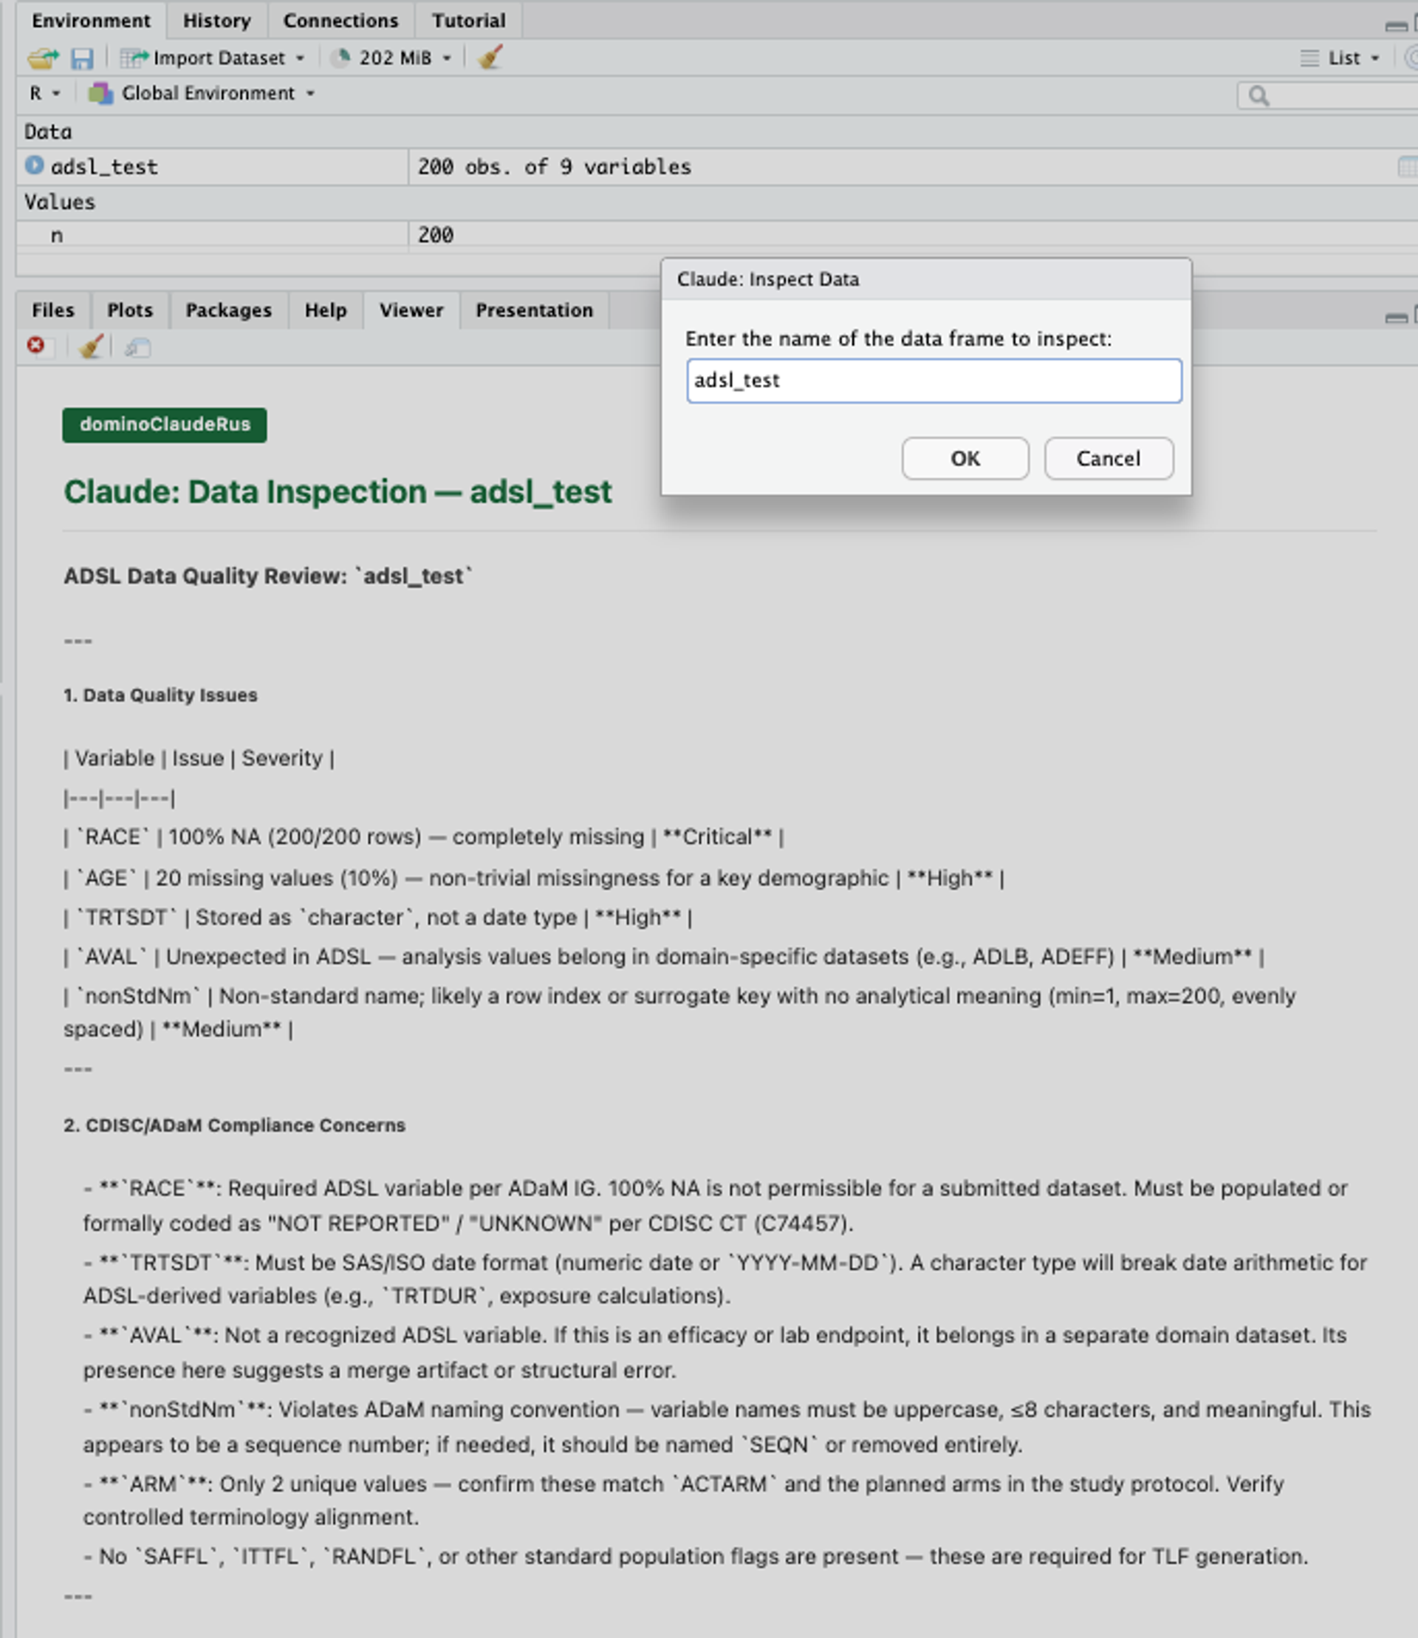Switch to the Packages tab

(229, 310)
